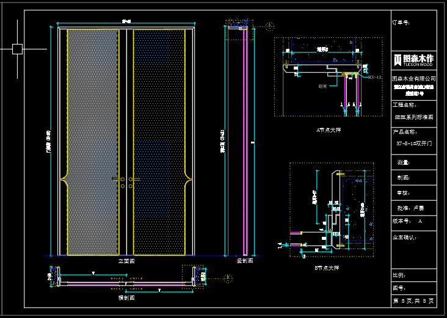
Task: Click the page number cell at bottom
Action: (x=413, y=301)
